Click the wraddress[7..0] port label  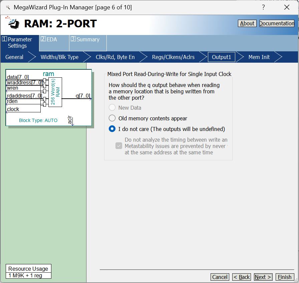(x=24, y=83)
